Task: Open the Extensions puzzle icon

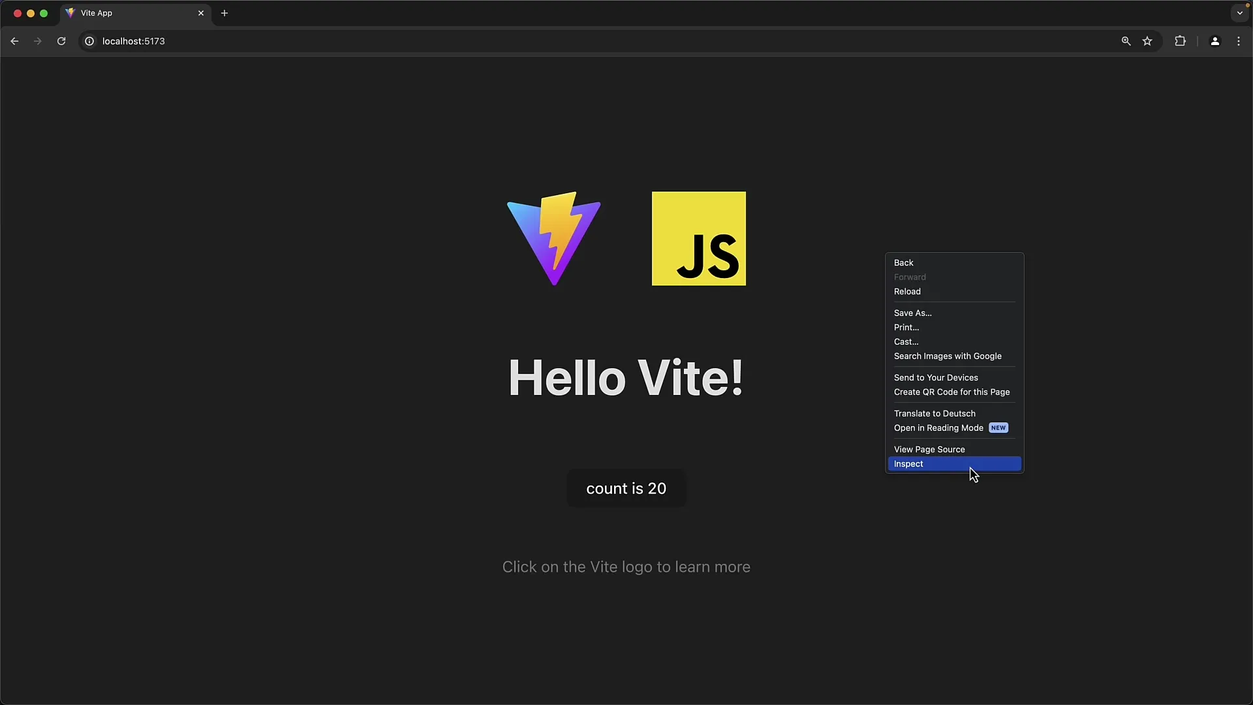Action: 1180,41
